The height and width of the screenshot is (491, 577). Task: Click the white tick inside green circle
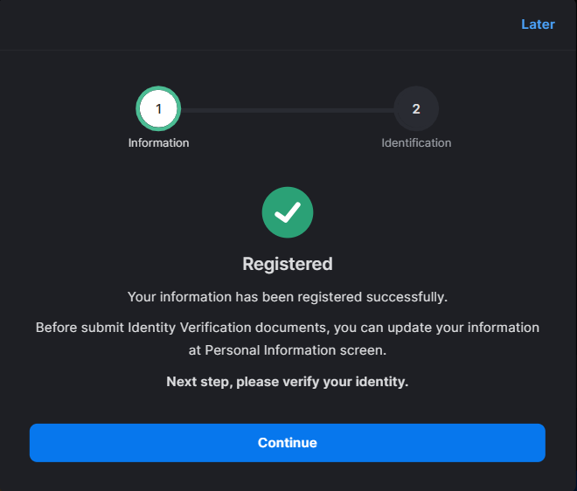[288, 212]
